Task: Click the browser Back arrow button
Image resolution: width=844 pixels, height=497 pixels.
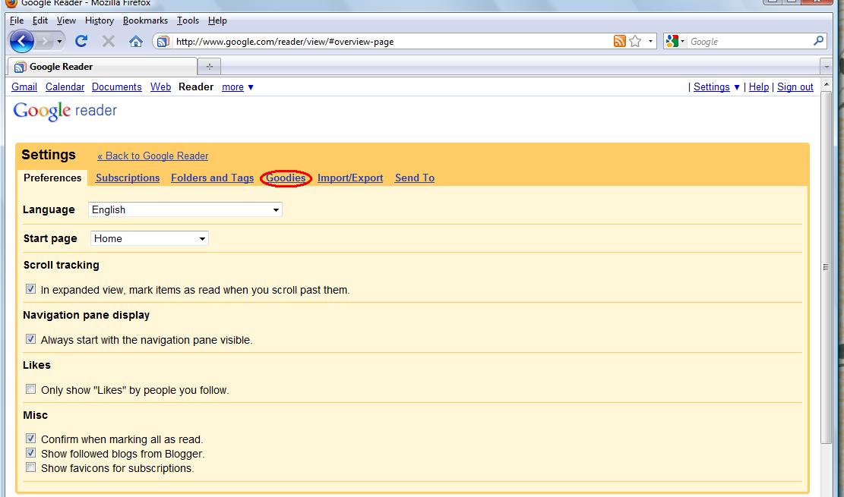Action: (x=21, y=41)
